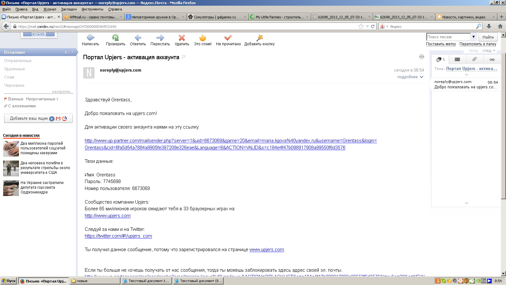Open new browser tab with plus
Viewport: 506px width, 285px height.
(502, 17)
